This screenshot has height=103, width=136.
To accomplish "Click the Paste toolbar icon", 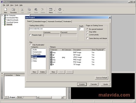I will (36, 11).
